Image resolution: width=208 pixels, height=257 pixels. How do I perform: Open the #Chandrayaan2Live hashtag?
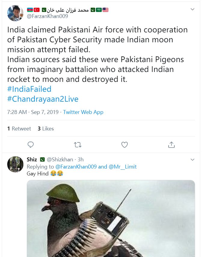click(43, 99)
